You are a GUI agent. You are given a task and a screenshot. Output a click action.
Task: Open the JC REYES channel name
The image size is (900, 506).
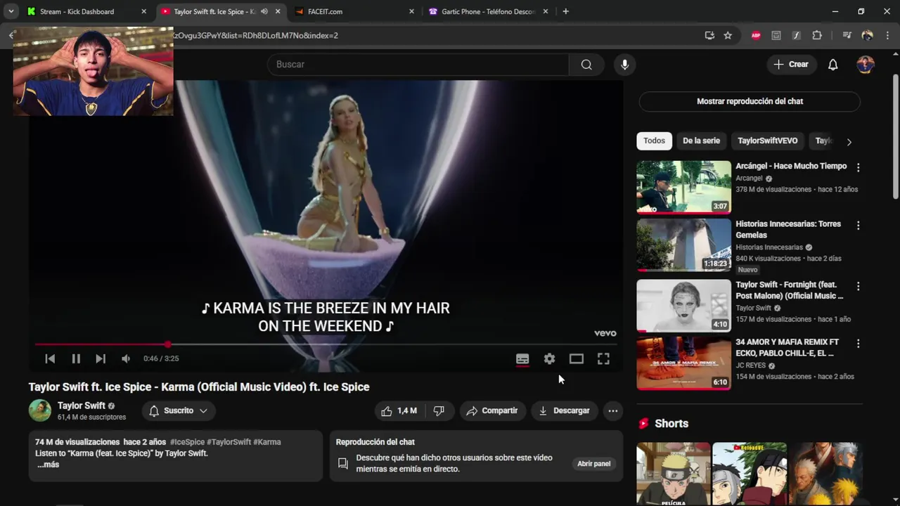[751, 365]
